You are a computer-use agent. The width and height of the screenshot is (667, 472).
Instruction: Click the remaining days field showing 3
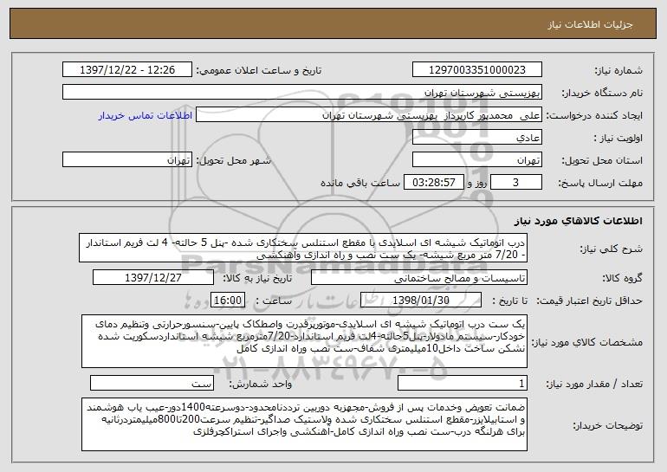[516, 183]
